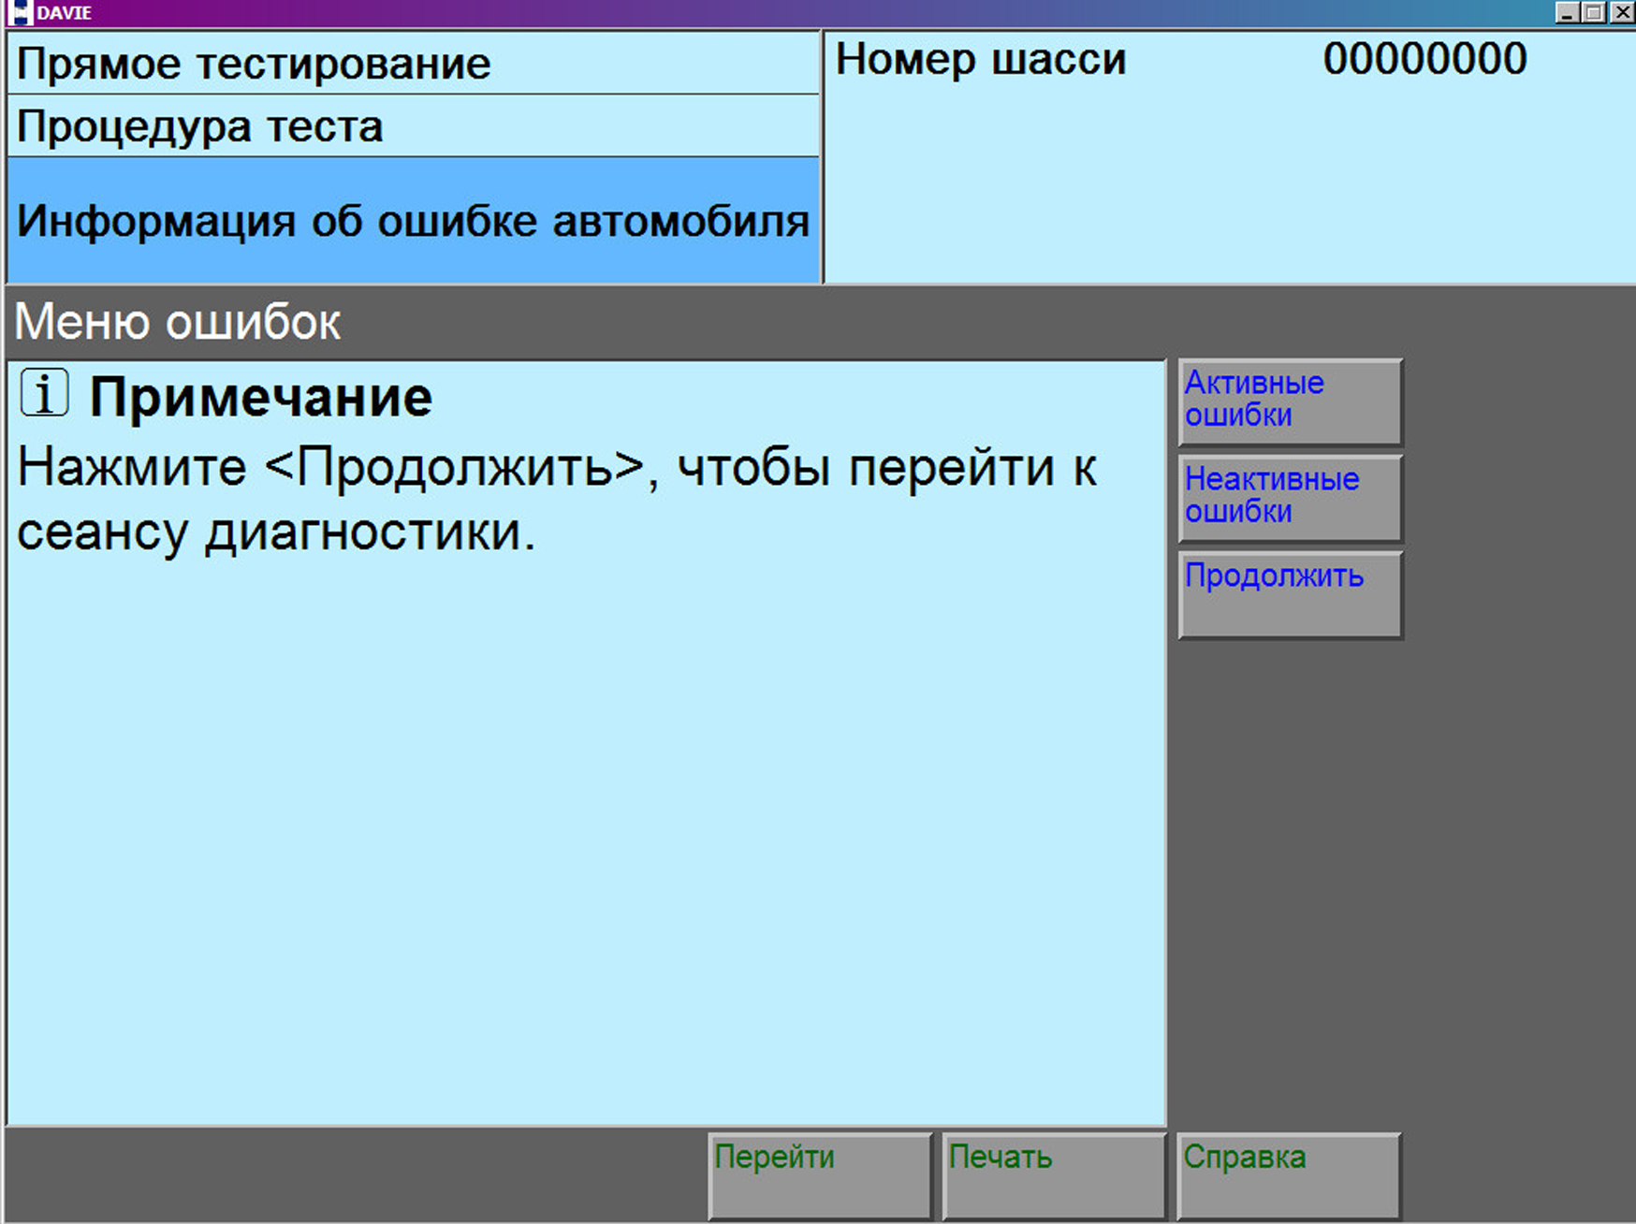This screenshot has height=1224, width=1636.
Task: Click the DAVIE title bar text
Action: (x=64, y=13)
